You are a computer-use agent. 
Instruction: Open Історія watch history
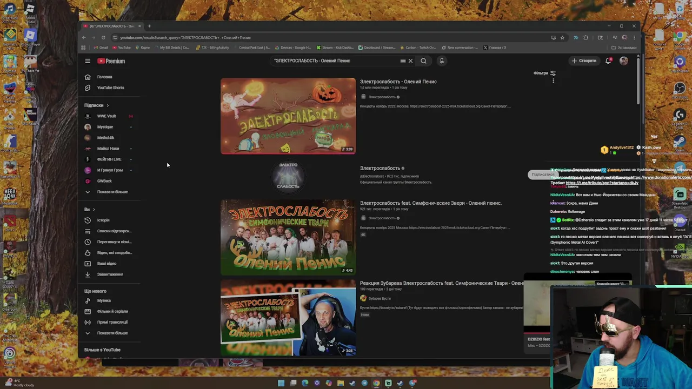click(103, 220)
